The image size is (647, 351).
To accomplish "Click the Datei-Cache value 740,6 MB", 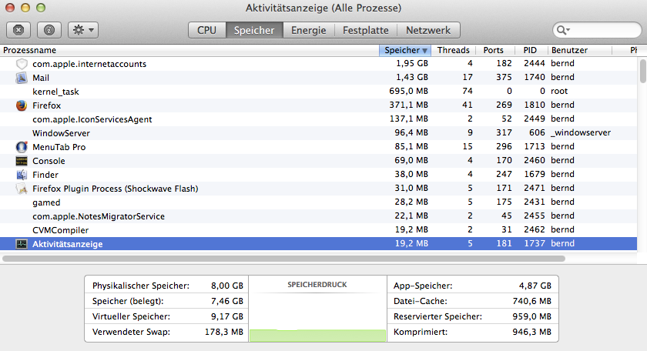I will coord(532,301).
